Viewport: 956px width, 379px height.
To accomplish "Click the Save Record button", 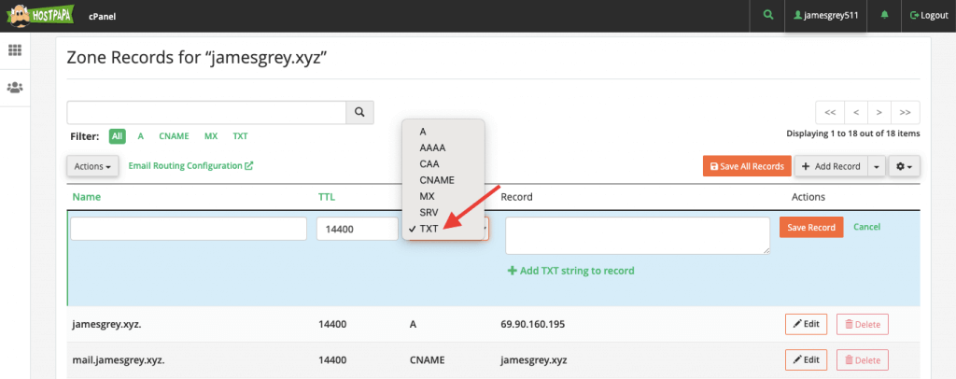I will [811, 227].
